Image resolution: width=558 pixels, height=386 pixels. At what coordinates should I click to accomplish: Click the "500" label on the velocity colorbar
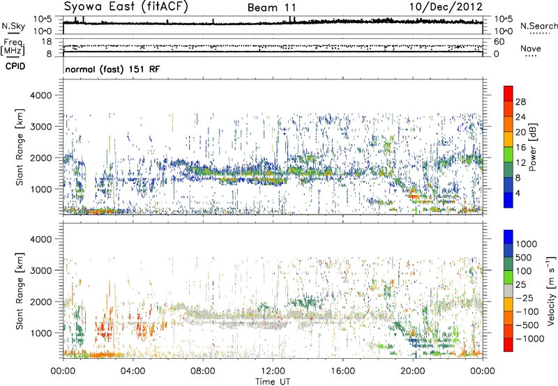point(524,258)
